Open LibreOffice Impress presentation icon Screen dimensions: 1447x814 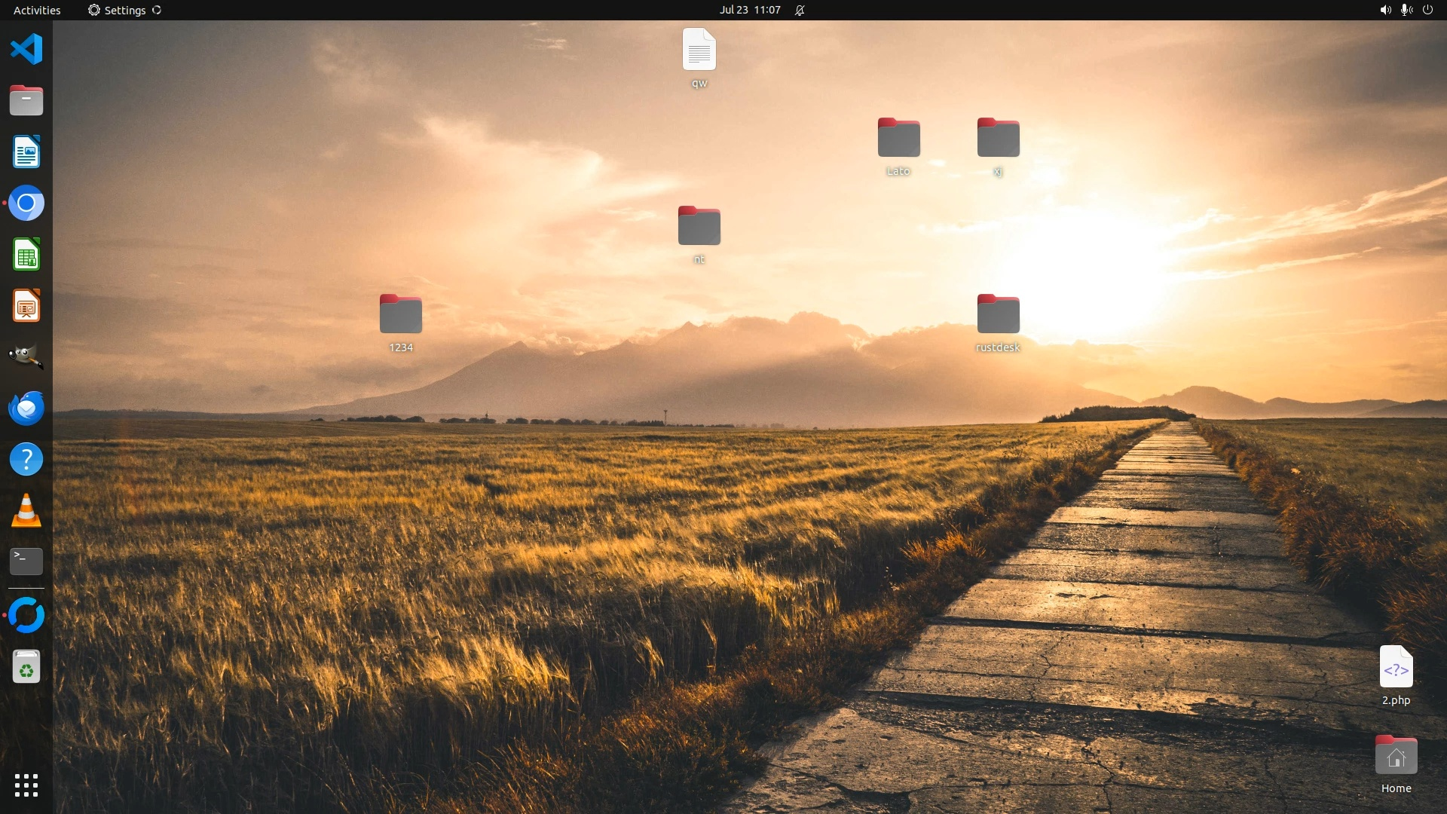pos(26,306)
